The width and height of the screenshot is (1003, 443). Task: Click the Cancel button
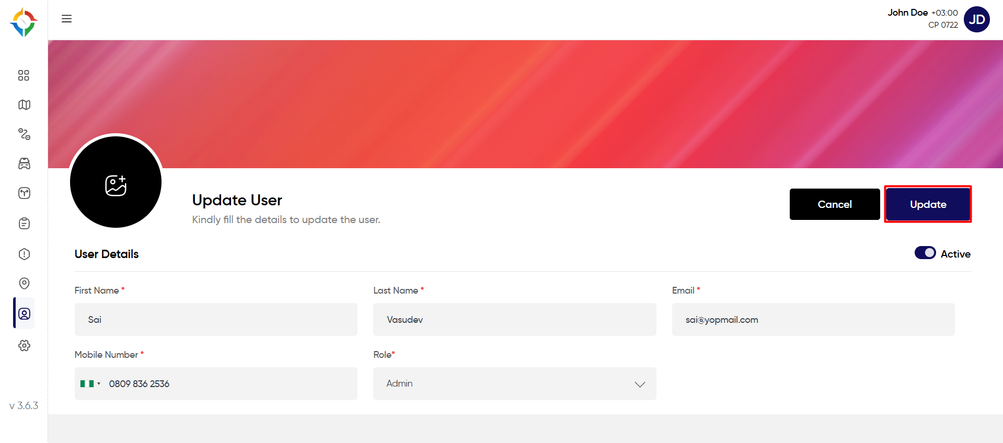[x=835, y=204]
